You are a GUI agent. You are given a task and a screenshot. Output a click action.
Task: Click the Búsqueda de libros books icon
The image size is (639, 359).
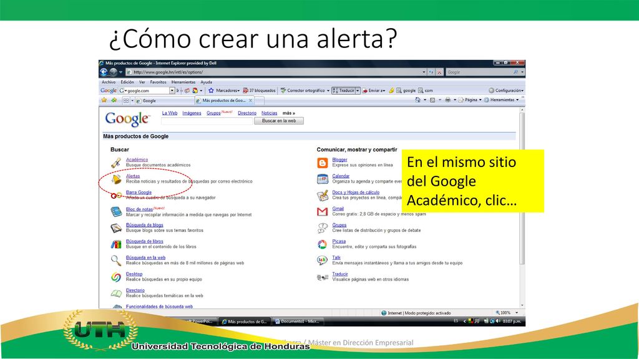pyautogui.click(x=116, y=244)
